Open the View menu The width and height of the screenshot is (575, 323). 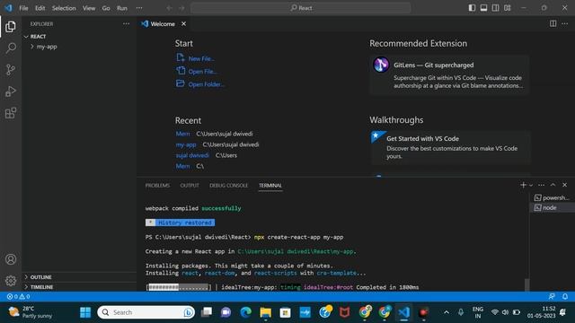(89, 8)
